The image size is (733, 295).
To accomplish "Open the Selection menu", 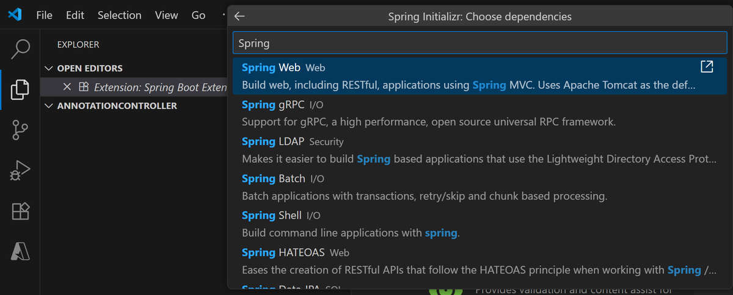I will (x=120, y=15).
